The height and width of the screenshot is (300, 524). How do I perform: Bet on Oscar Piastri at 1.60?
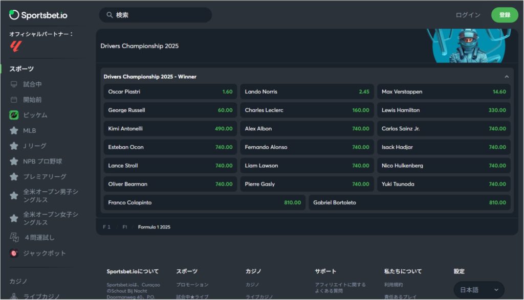pyautogui.click(x=170, y=92)
